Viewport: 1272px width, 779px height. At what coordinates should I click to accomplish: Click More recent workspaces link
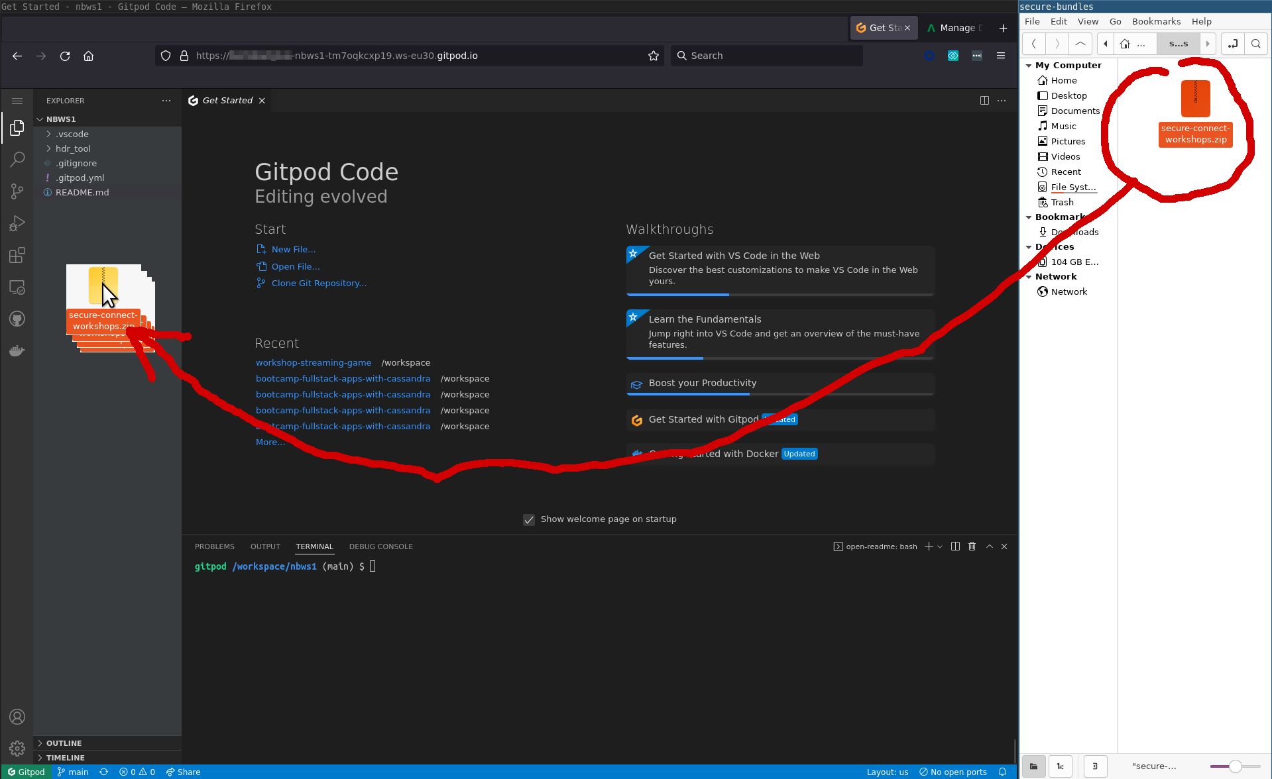click(x=270, y=442)
